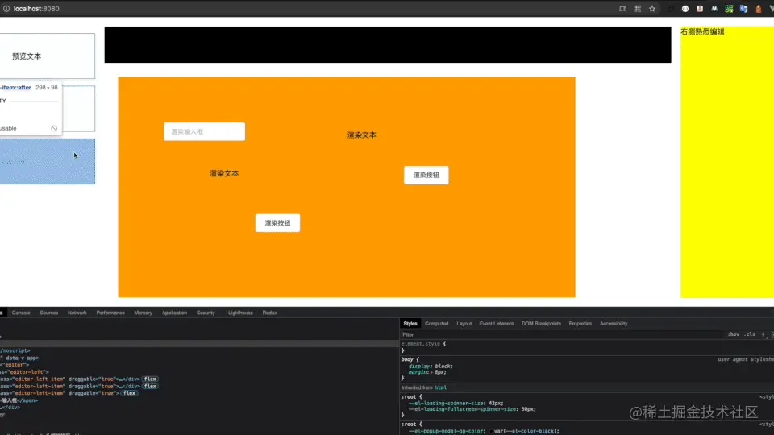Click upper 渲染文本 label on canvas
This screenshot has width=774, height=435.
tap(361, 135)
